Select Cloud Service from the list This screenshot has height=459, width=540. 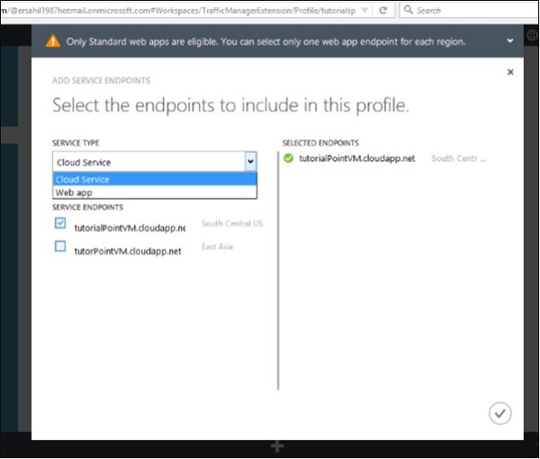(x=83, y=179)
